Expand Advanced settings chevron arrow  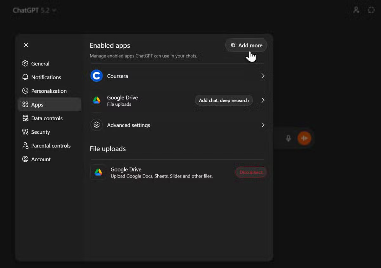coord(263,125)
